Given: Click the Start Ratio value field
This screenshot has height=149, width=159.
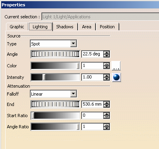Looking at the screenshot, I should pyautogui.click(x=92, y=116).
